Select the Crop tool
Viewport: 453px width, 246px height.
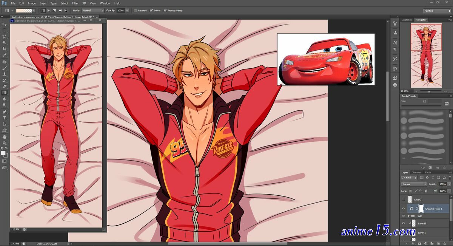(5, 49)
